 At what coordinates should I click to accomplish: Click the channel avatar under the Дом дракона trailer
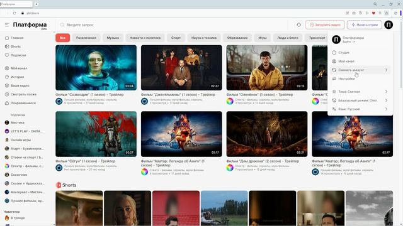(230, 168)
